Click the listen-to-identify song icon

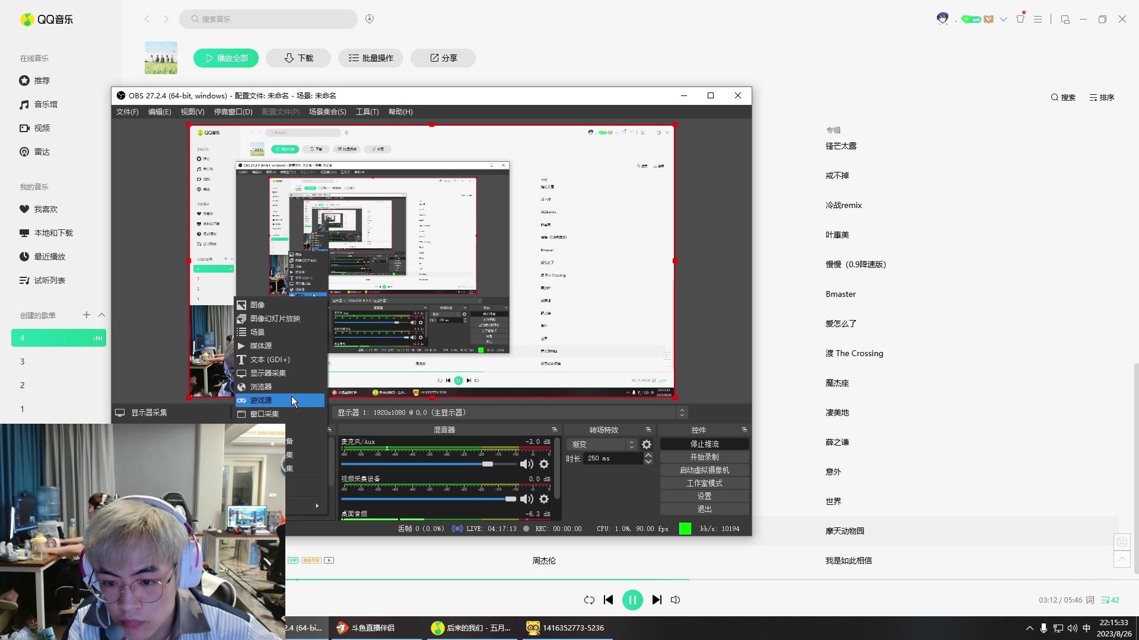[370, 19]
